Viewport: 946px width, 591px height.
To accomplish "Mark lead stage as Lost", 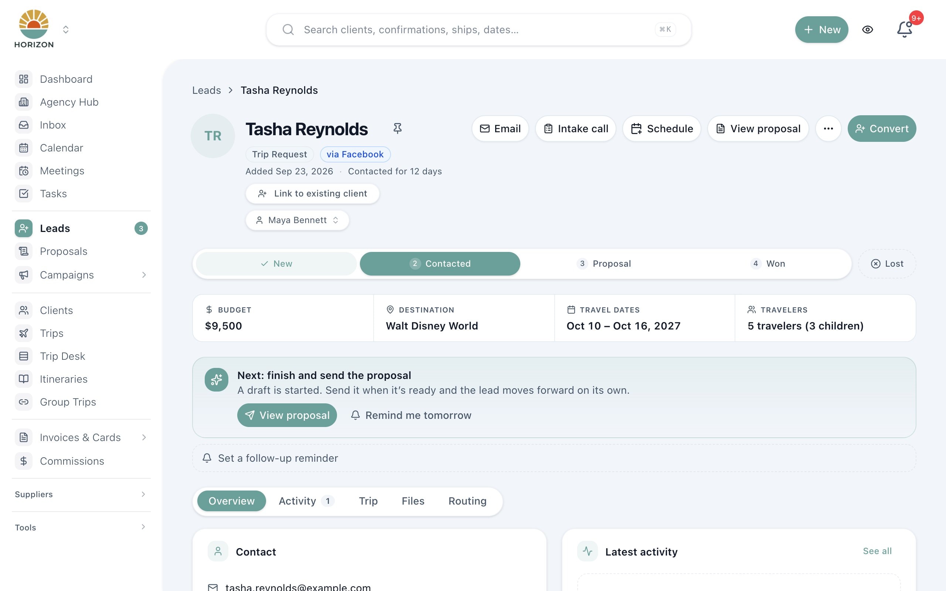I will 887,264.
